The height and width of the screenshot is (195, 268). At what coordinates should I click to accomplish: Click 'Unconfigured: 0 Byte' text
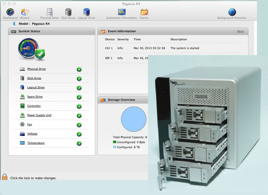(x=131, y=142)
